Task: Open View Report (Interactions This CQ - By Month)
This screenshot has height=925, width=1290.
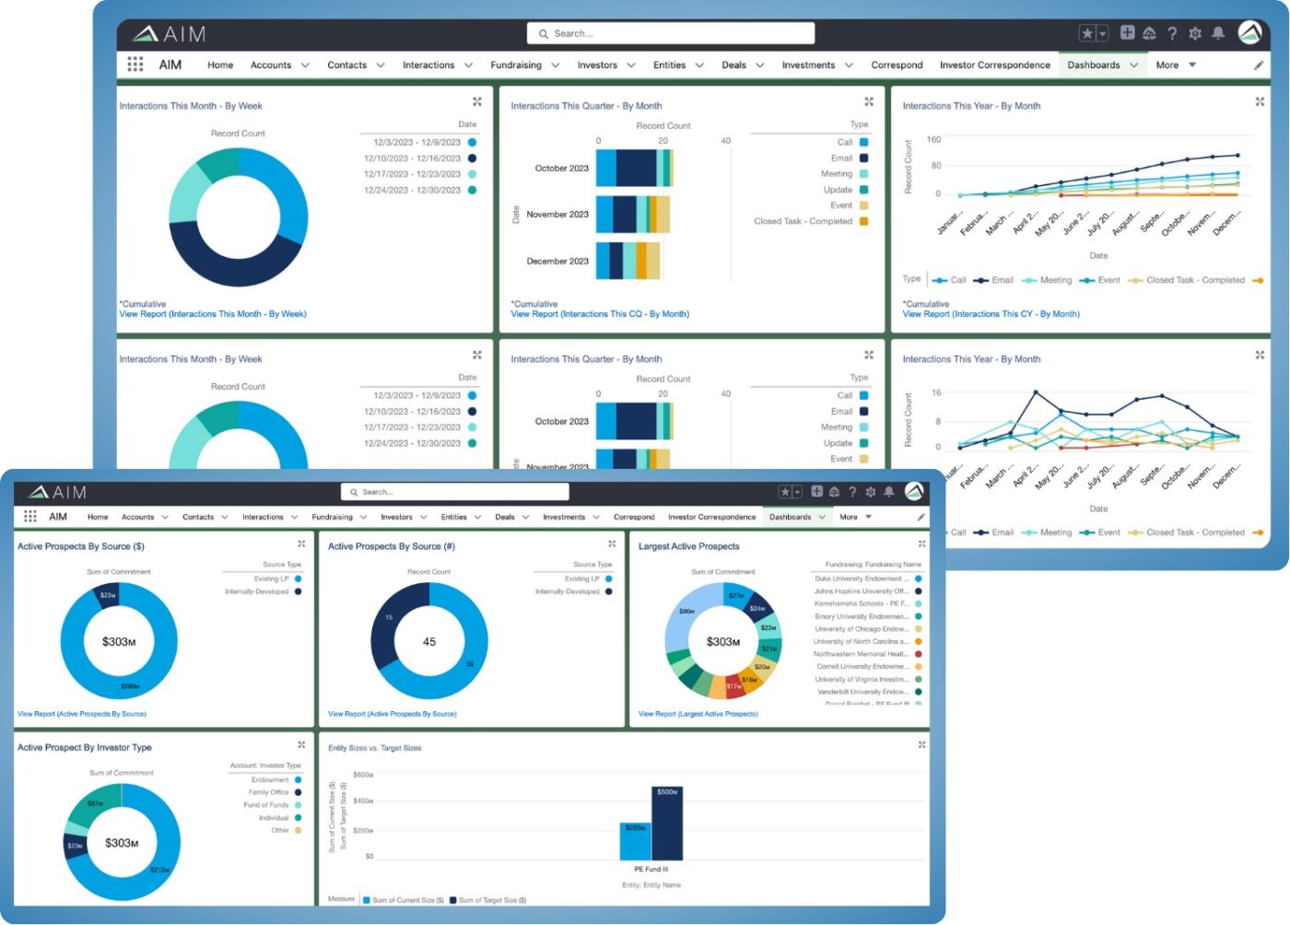Action: point(600,314)
